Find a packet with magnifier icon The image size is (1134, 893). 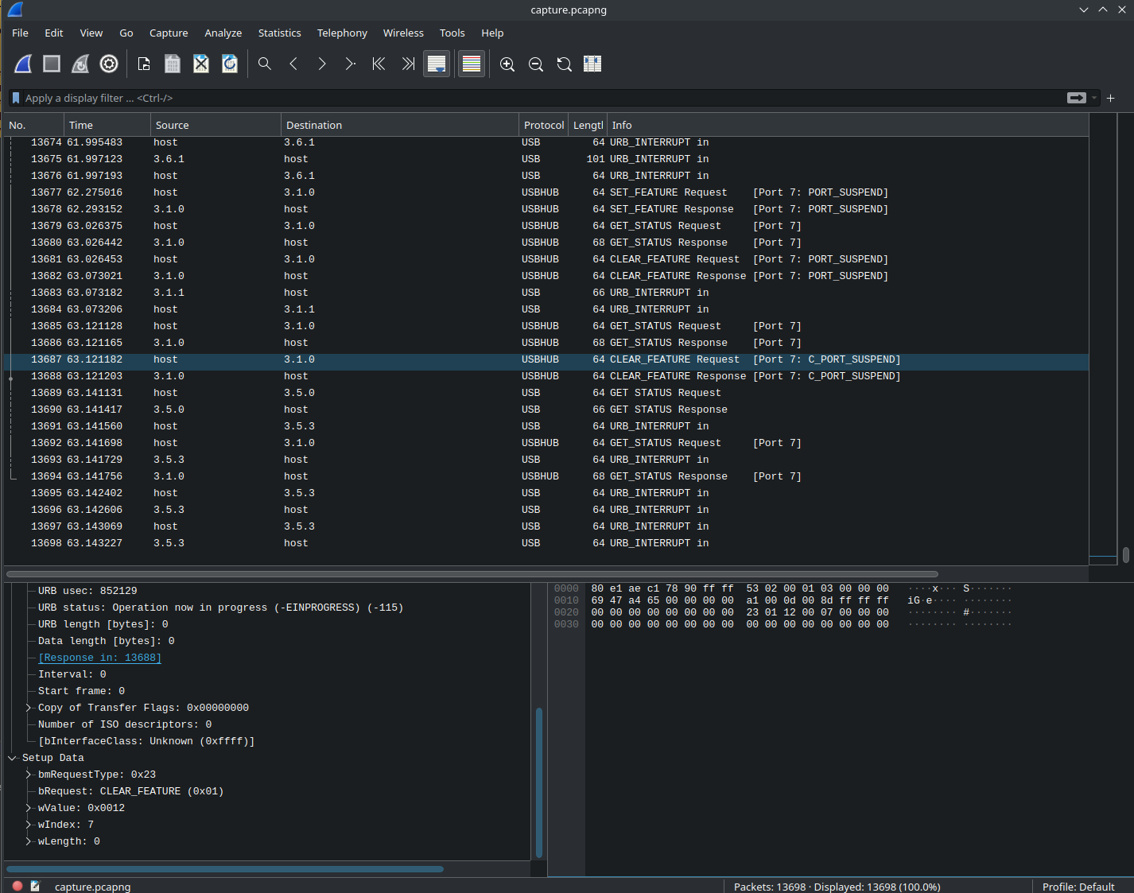pyautogui.click(x=265, y=64)
